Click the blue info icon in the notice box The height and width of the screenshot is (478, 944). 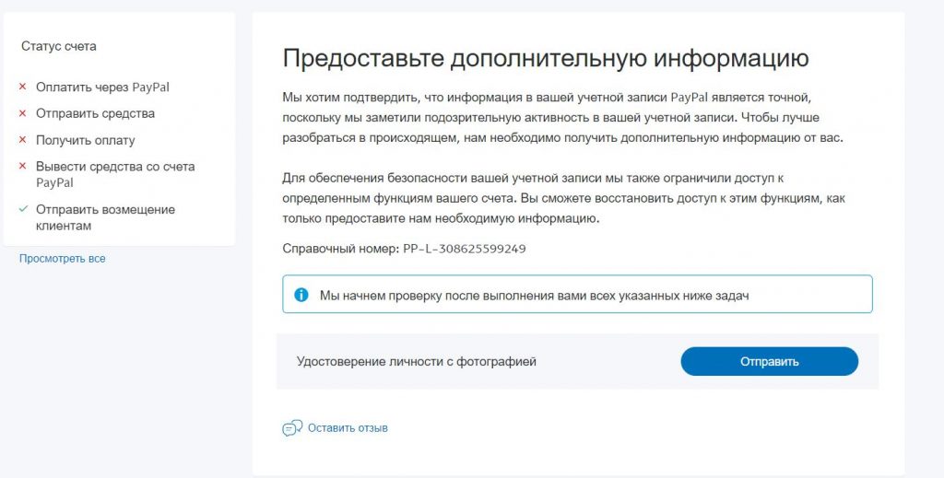[301, 295]
